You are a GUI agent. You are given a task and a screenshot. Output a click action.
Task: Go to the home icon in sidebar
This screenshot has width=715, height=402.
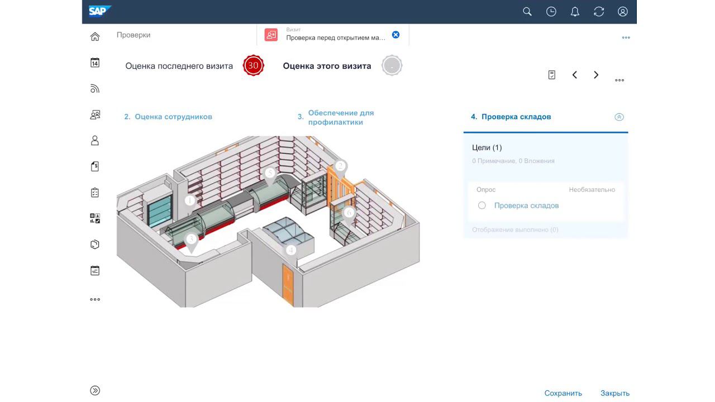(x=95, y=37)
